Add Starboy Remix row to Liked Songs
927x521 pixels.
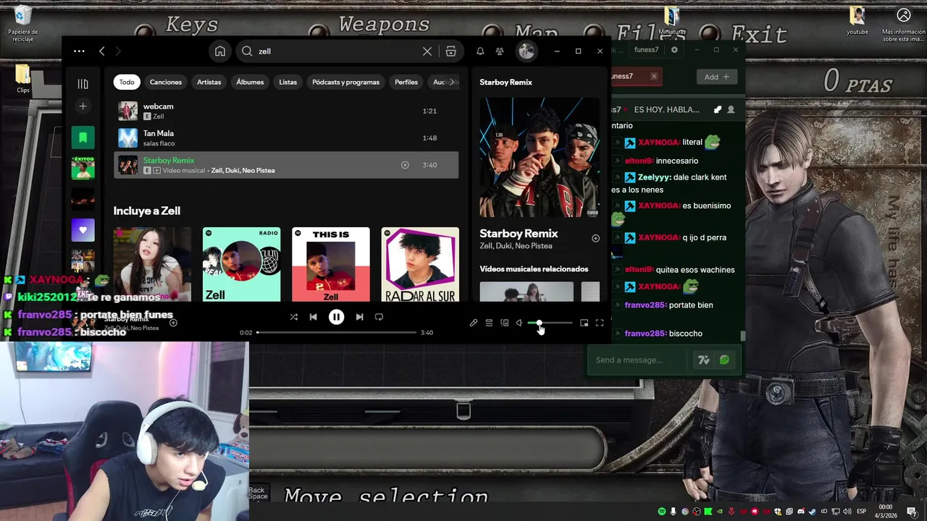(x=405, y=165)
